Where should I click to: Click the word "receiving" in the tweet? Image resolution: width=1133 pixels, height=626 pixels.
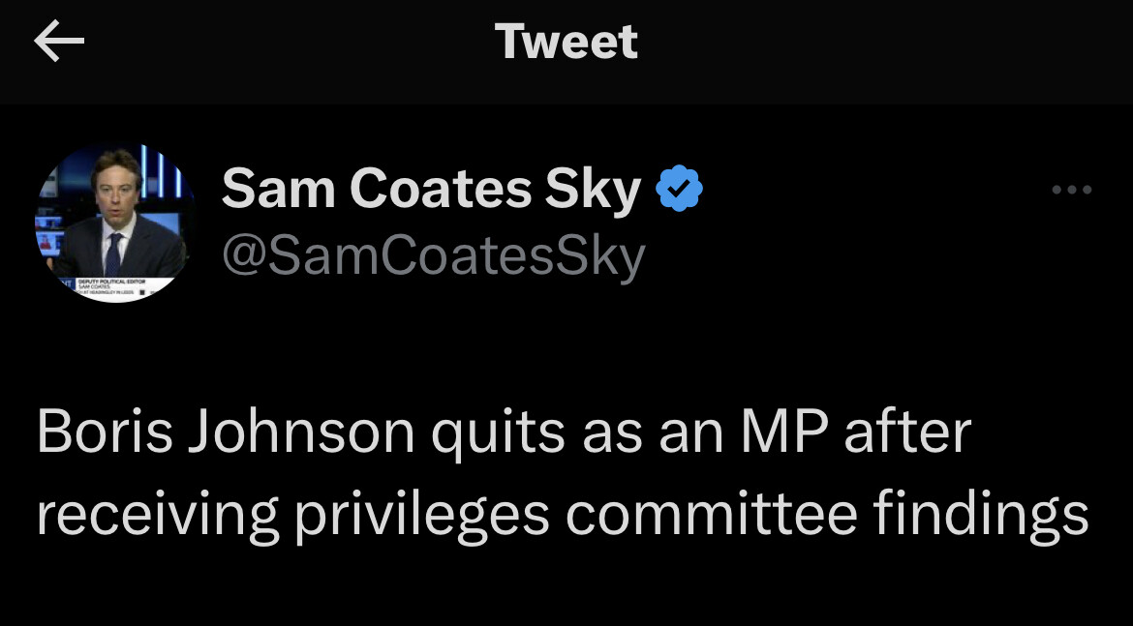pos(158,514)
